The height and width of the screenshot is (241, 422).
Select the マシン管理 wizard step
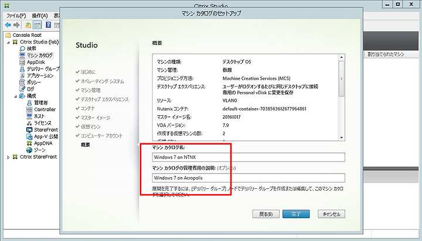click(91, 90)
